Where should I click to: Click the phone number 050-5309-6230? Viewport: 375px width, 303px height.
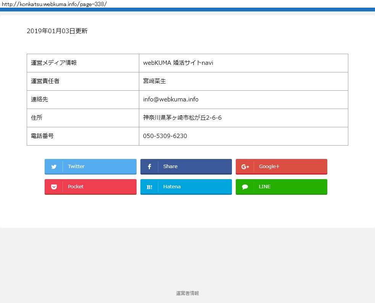[165, 136]
